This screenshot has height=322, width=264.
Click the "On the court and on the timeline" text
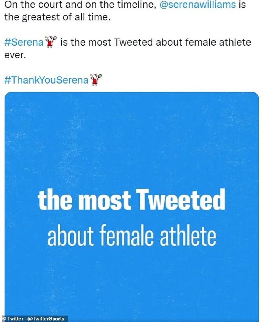coord(80,5)
